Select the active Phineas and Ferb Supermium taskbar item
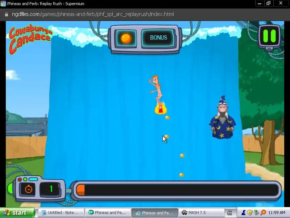This screenshot has height=218, width=290. pos(155,213)
